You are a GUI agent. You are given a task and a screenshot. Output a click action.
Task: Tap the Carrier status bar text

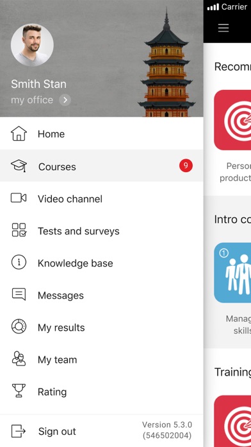click(x=234, y=7)
